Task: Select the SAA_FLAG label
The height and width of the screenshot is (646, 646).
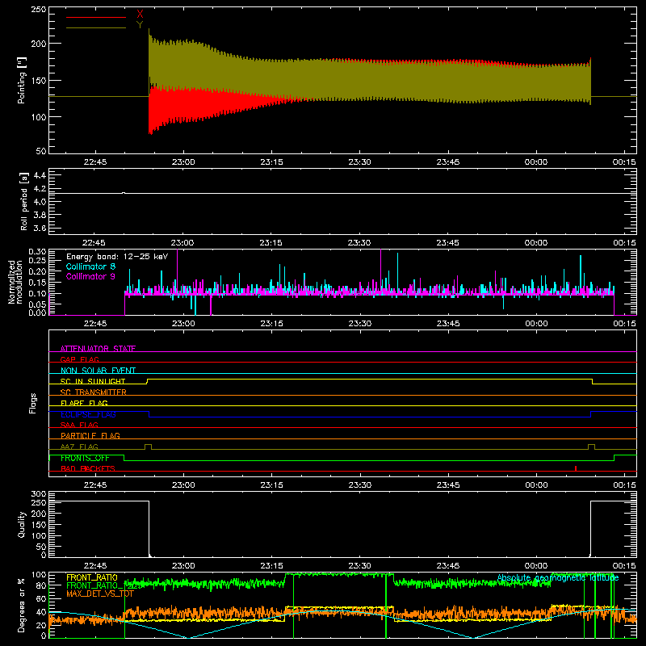Action: (79, 425)
